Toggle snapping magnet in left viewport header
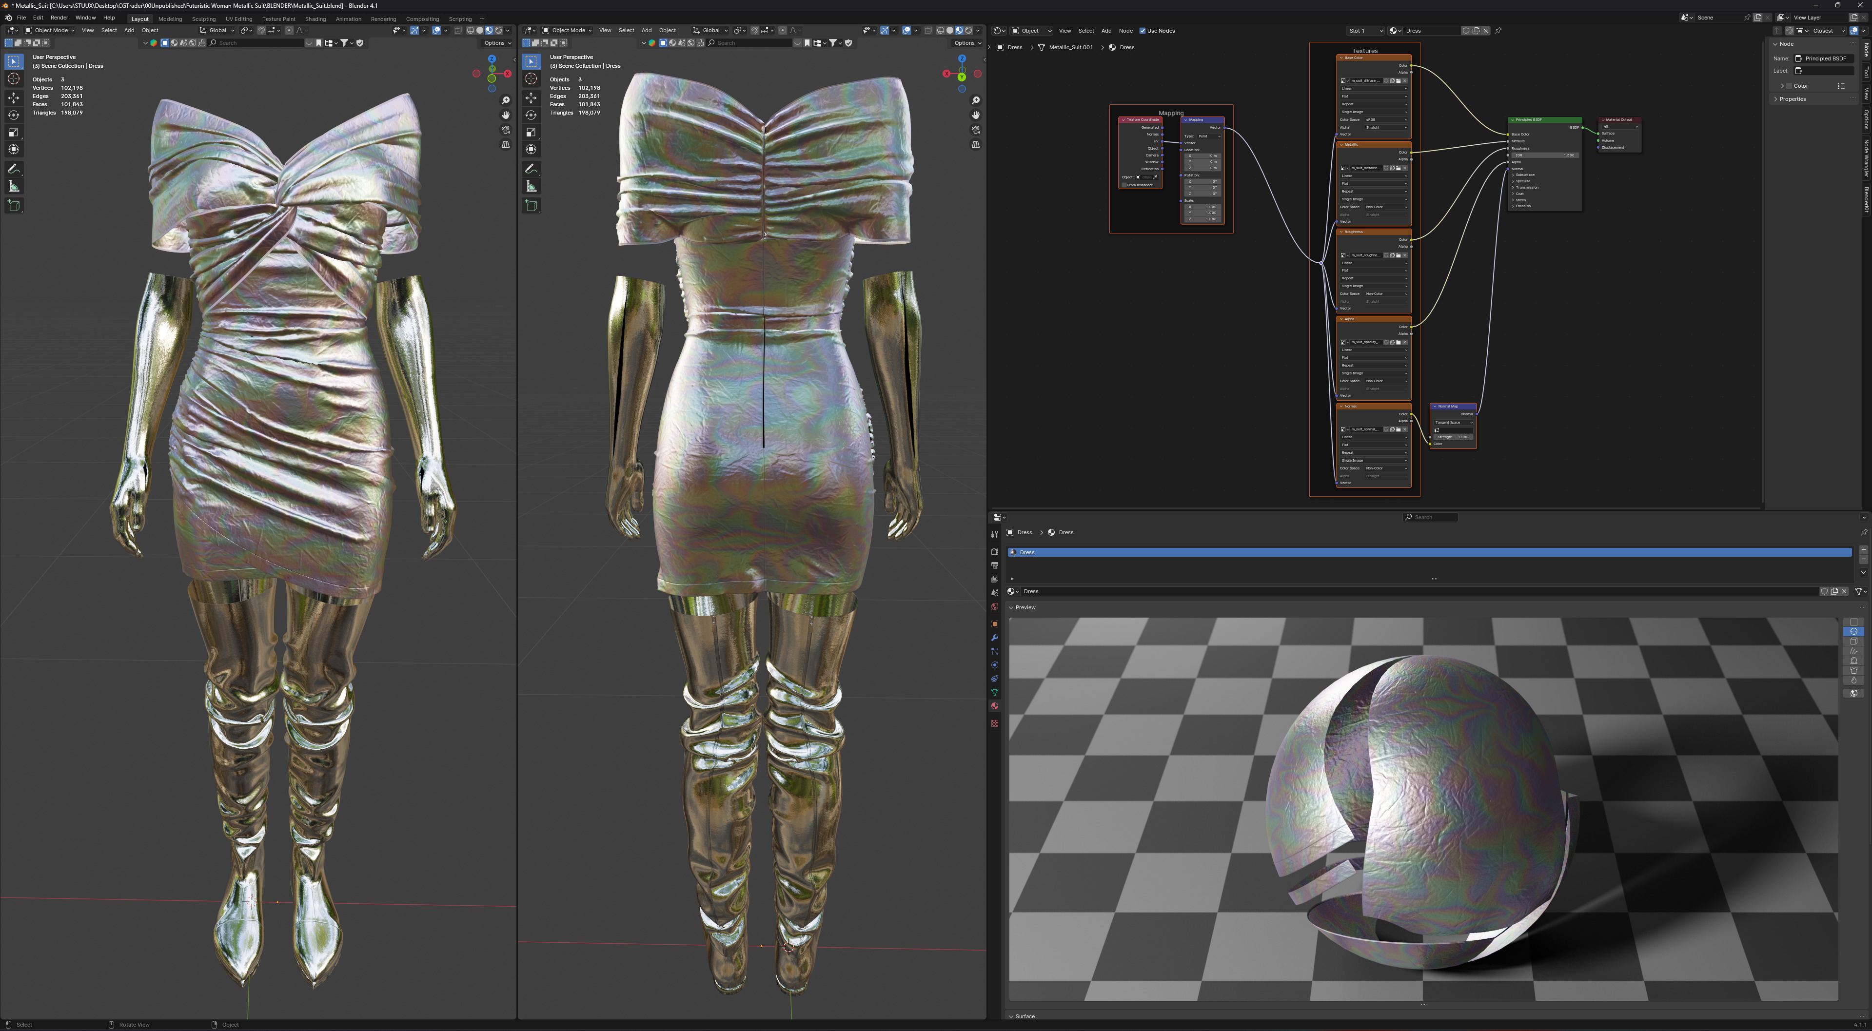Viewport: 1872px width, 1031px height. pyautogui.click(x=262, y=31)
